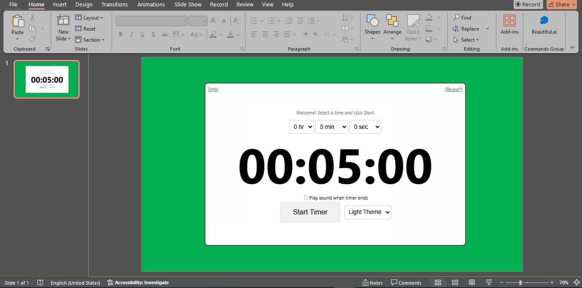Switch to the Insert tab
This screenshot has height=288, width=582.
60,5
